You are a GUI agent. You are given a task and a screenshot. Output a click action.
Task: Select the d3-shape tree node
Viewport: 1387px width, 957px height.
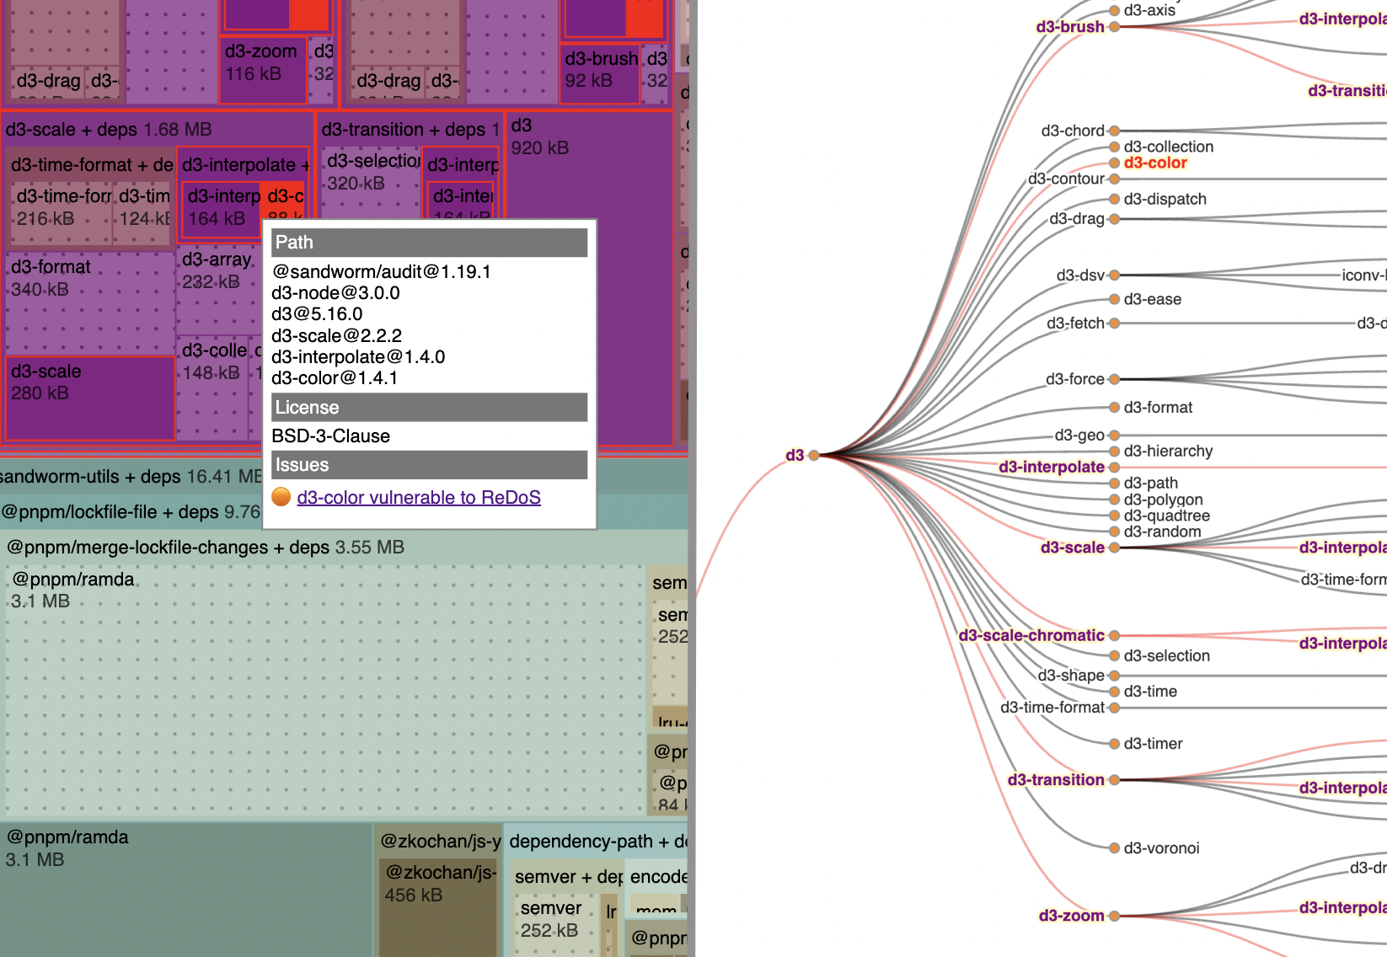(x=1114, y=676)
